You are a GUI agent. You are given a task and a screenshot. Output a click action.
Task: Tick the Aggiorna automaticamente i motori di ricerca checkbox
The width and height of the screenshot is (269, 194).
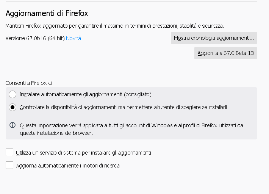point(9,165)
